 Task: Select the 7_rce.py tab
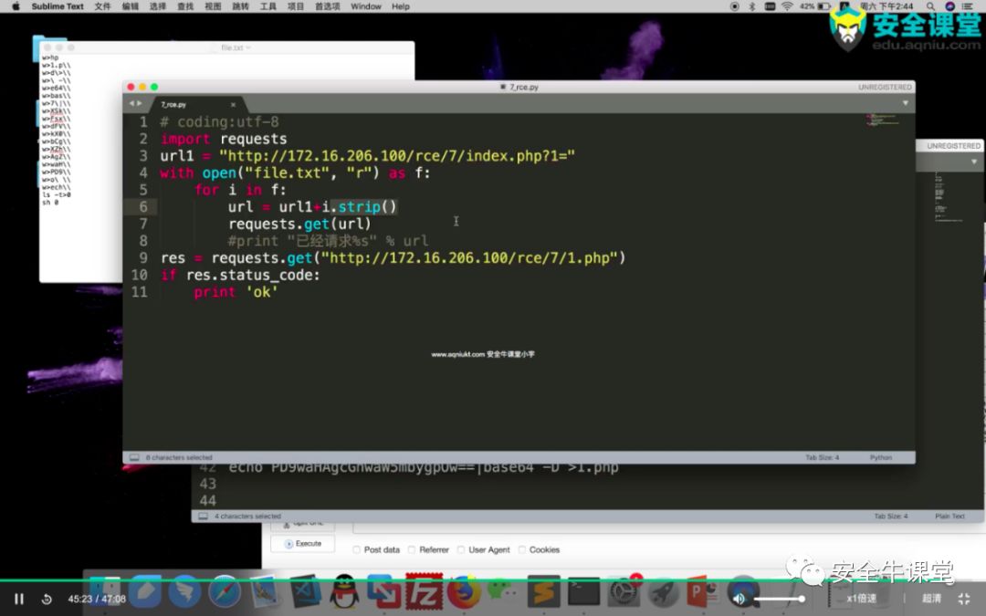click(x=197, y=104)
